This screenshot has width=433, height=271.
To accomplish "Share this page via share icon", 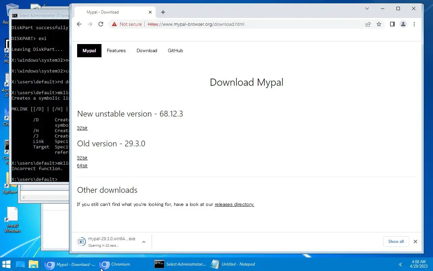I will tap(368, 24).
